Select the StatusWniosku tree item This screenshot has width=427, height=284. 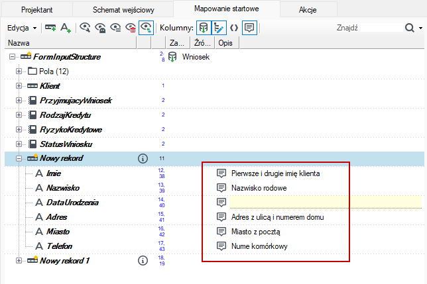66,144
